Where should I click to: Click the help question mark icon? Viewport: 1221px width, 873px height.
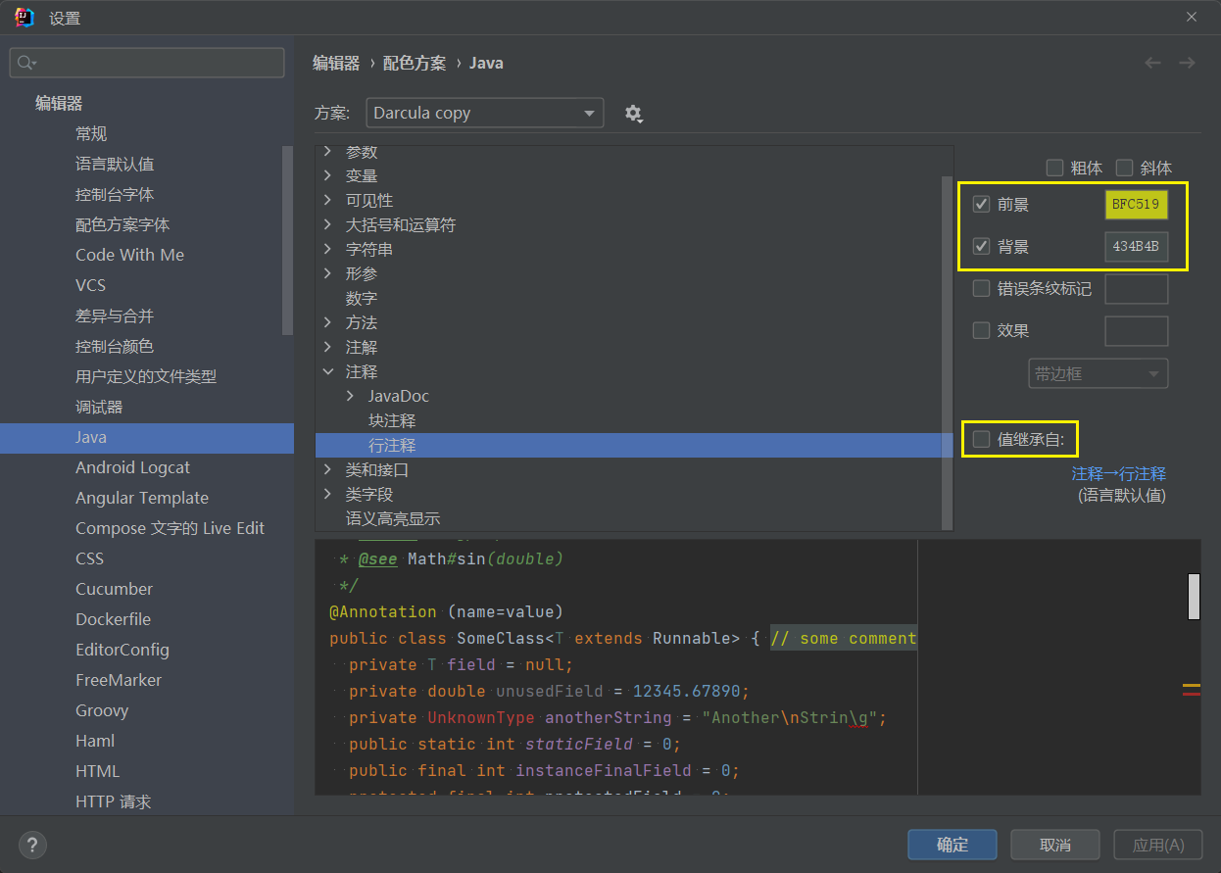(32, 845)
